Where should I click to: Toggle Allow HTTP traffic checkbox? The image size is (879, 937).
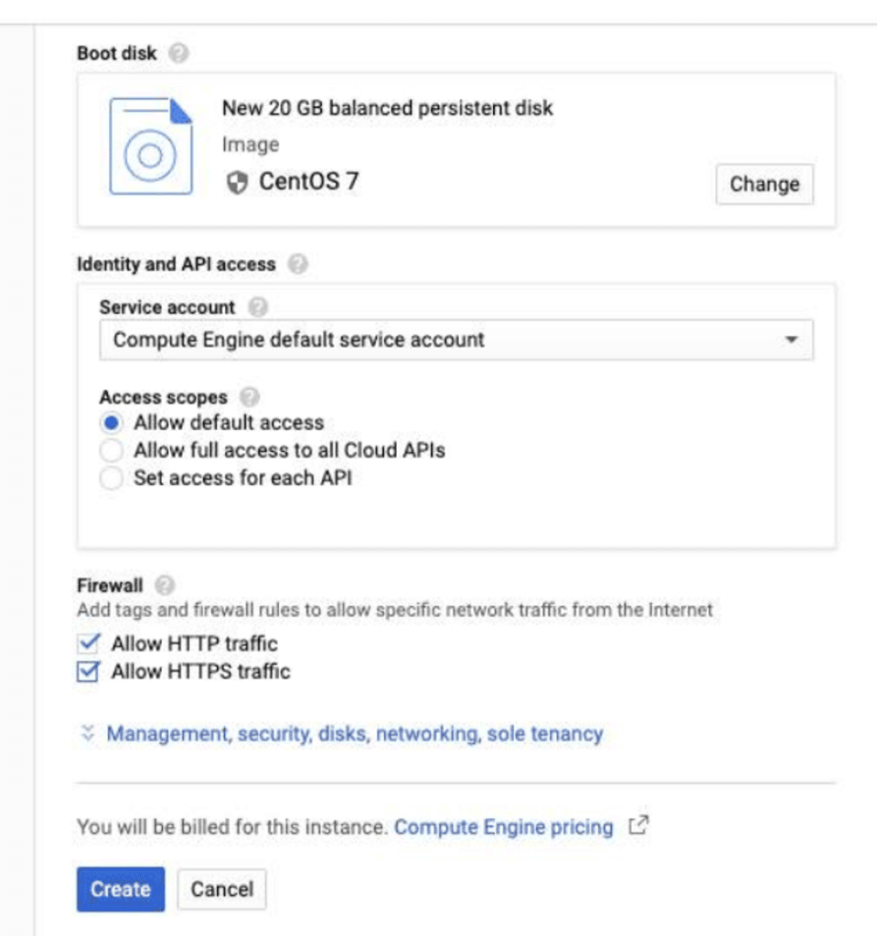tap(89, 643)
